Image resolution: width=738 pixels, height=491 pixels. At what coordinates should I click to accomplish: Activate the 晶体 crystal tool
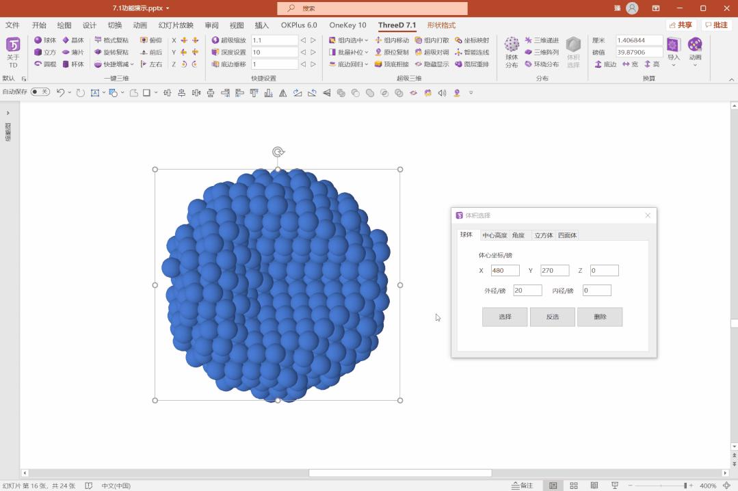click(x=76, y=40)
